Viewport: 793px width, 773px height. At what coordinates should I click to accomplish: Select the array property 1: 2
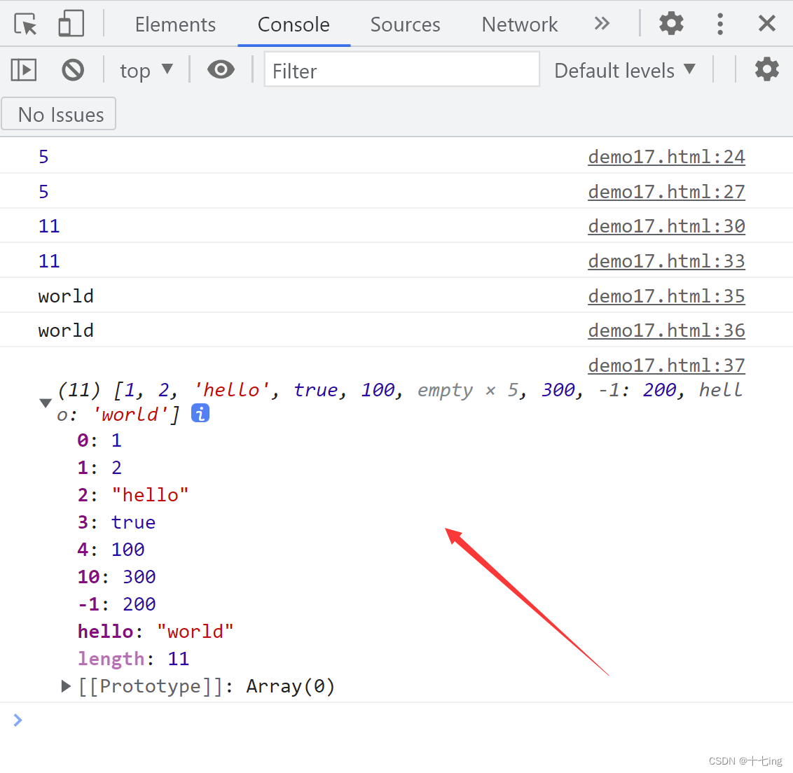click(99, 468)
